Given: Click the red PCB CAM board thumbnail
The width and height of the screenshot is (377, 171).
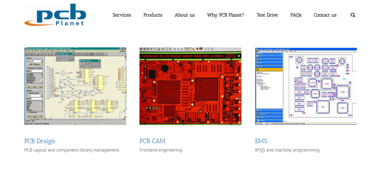Looking at the screenshot, I should point(190,86).
